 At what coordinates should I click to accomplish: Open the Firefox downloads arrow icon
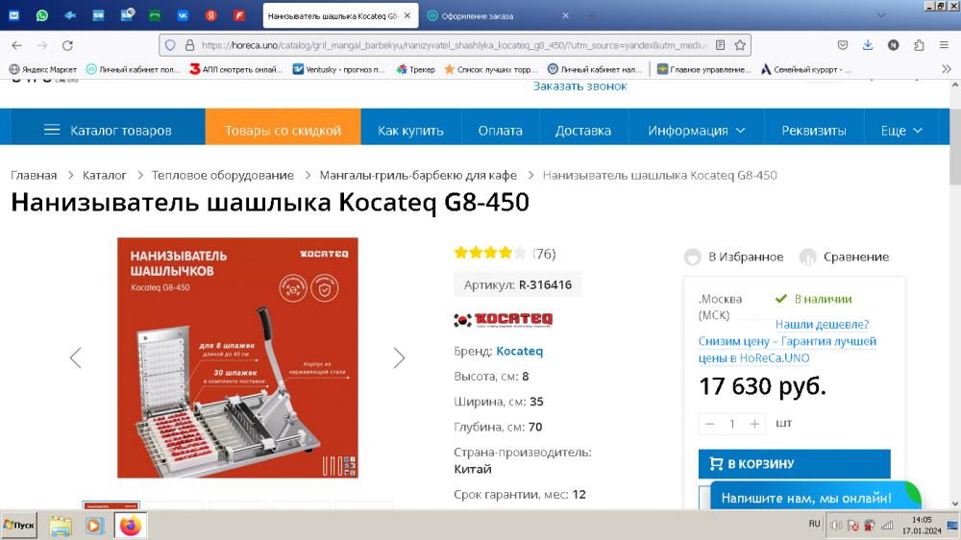pos(868,45)
